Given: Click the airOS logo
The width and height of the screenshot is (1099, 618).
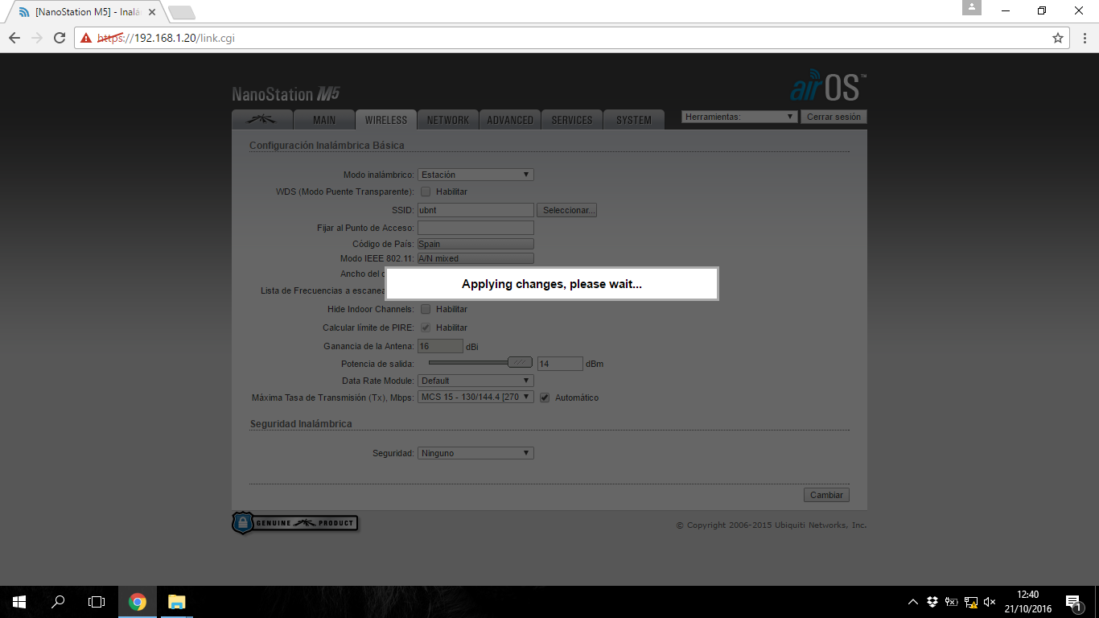Looking at the screenshot, I should coord(828,85).
